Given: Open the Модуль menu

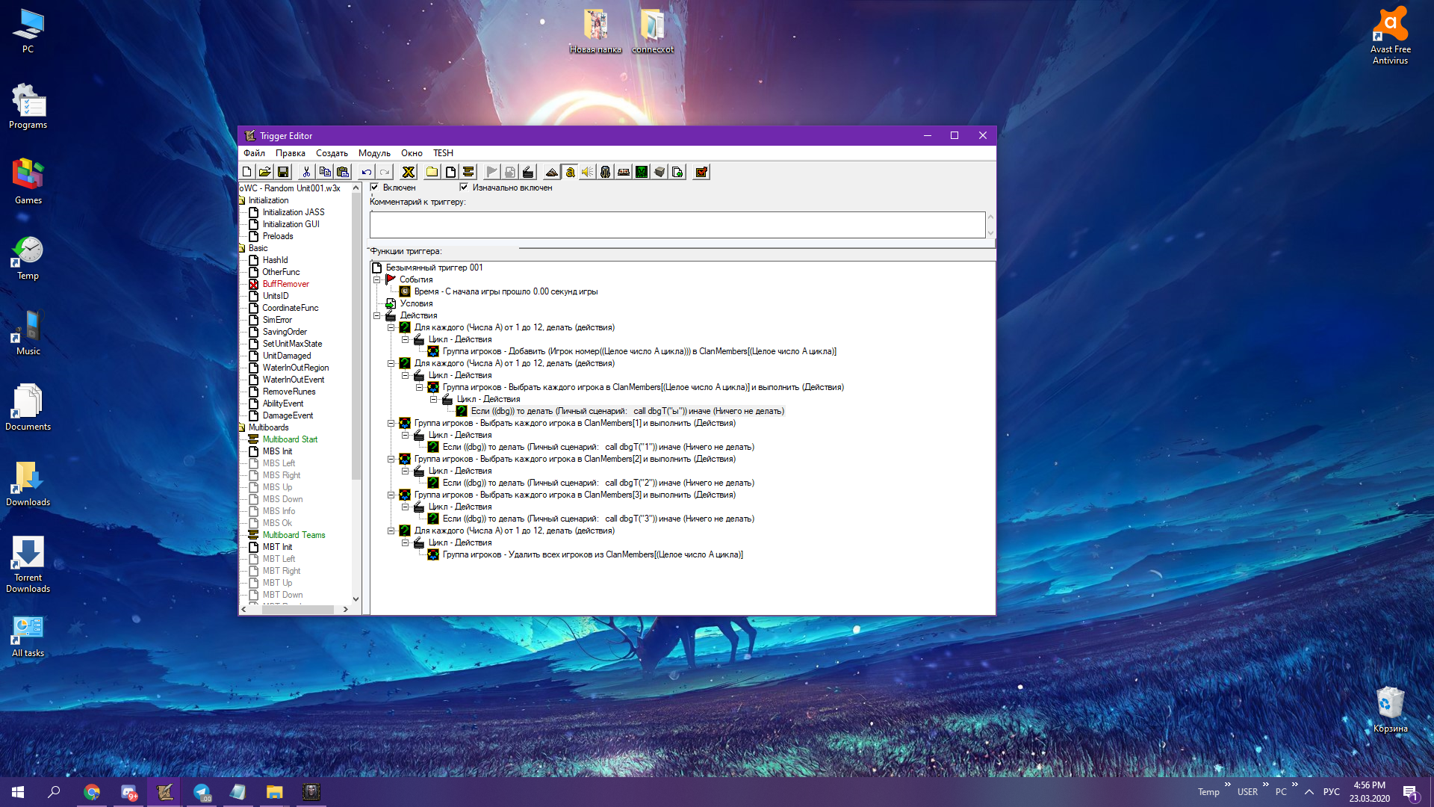Looking at the screenshot, I should click(x=373, y=153).
